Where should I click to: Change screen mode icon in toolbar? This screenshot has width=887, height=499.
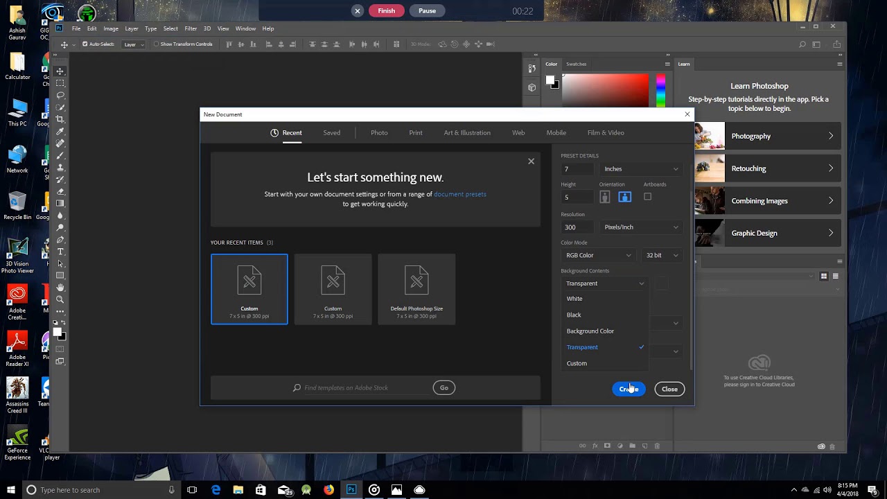pyautogui.click(x=60, y=361)
